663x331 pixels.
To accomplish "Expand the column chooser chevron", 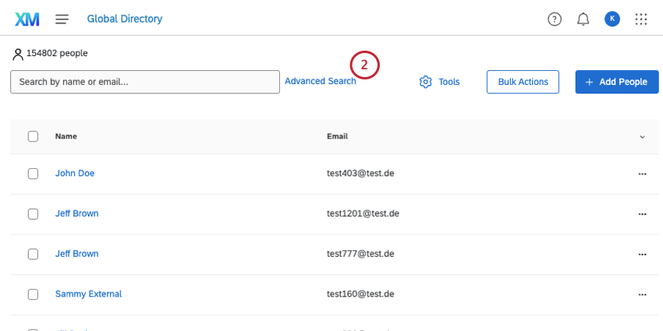I will [642, 137].
